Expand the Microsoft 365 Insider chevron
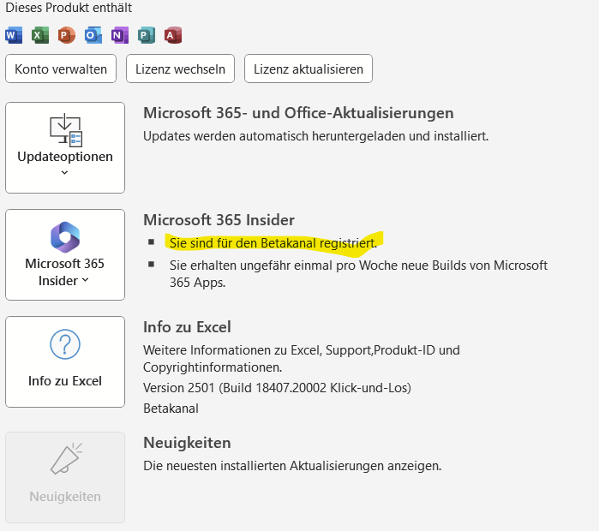 click(x=85, y=280)
